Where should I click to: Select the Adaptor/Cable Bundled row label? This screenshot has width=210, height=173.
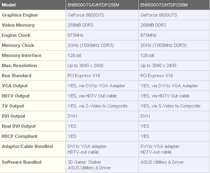pos(27,146)
